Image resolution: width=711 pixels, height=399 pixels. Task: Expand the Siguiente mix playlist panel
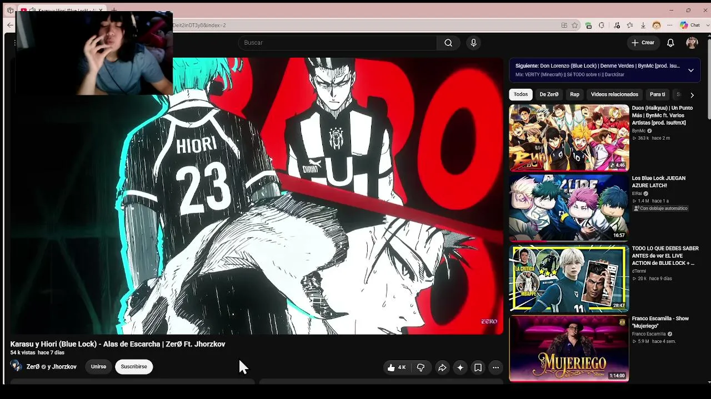tap(690, 70)
